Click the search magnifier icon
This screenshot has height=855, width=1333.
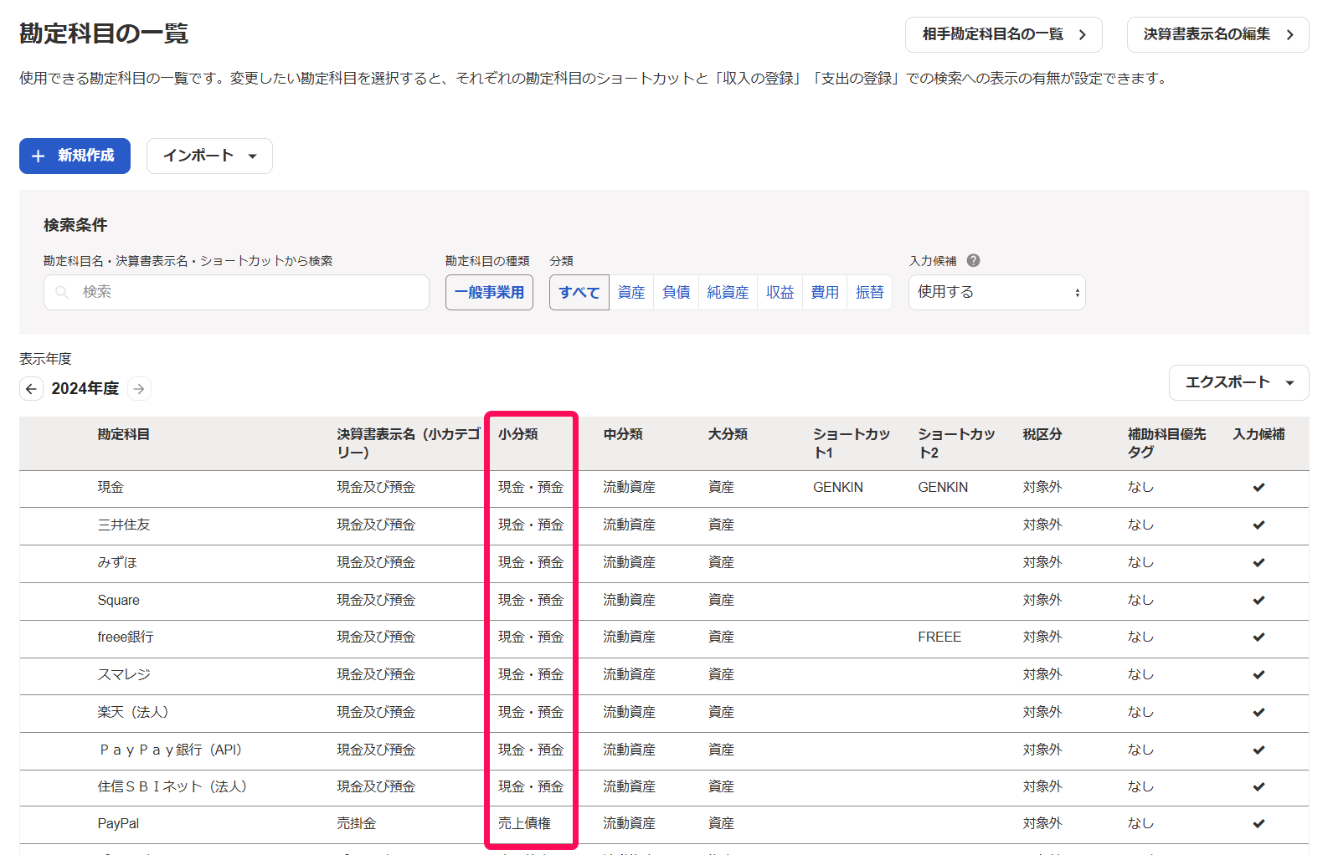(62, 292)
